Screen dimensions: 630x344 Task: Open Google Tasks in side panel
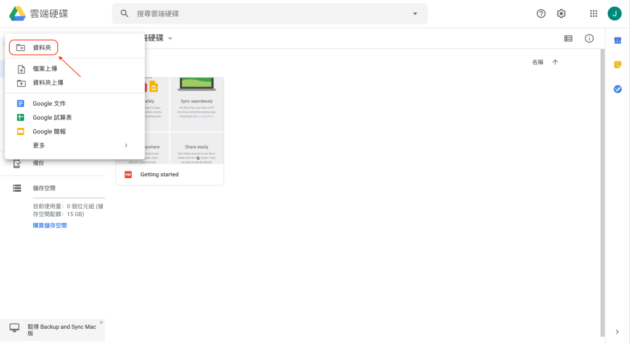click(x=618, y=89)
